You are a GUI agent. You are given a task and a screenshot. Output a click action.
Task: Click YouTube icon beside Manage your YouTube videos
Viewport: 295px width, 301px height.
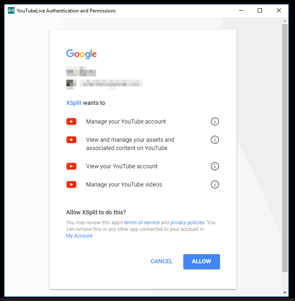[x=71, y=184]
